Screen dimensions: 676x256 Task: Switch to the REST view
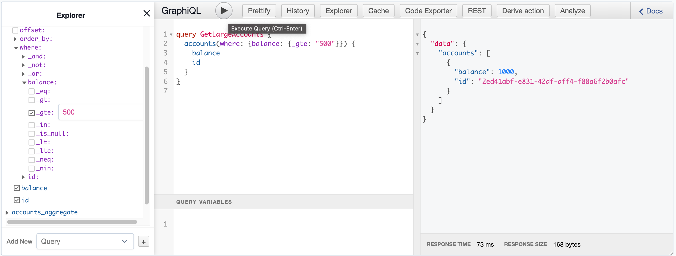477,10
